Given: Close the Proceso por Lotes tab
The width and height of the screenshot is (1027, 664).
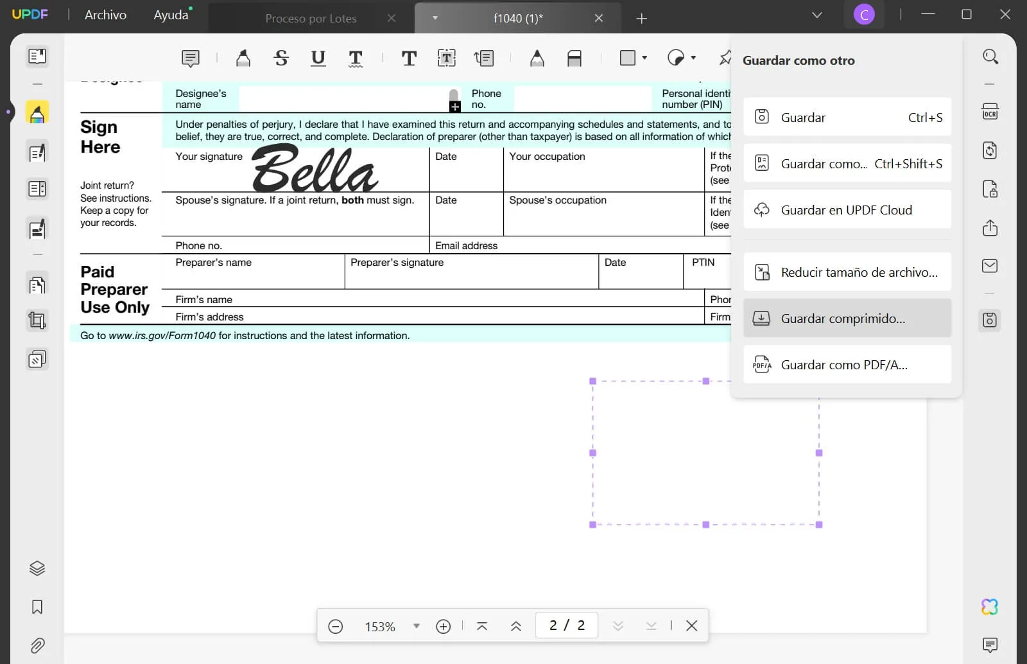Looking at the screenshot, I should click(391, 19).
